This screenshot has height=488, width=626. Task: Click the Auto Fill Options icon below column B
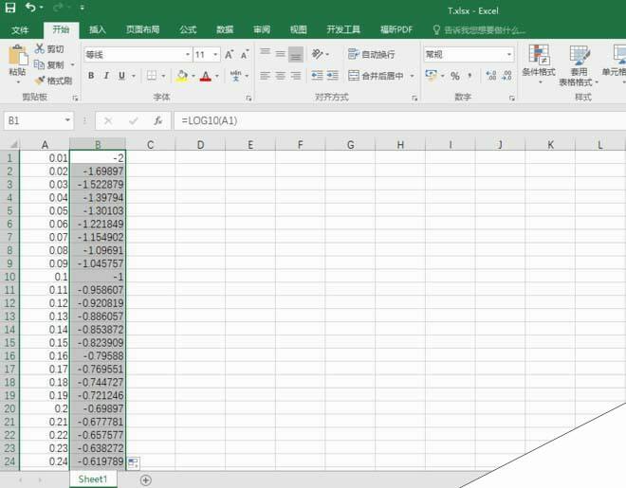point(133,462)
